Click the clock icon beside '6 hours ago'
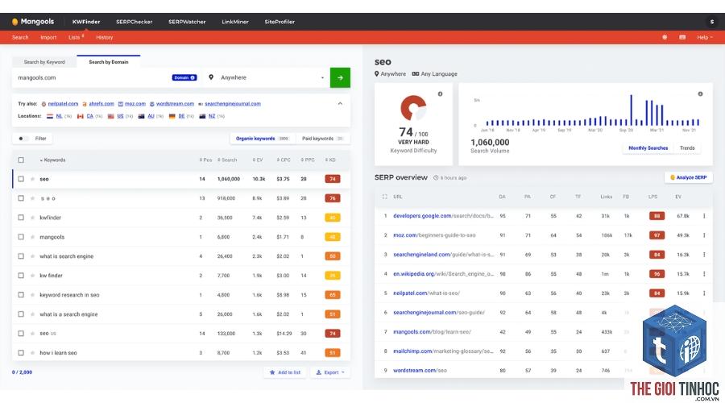 pyautogui.click(x=436, y=177)
